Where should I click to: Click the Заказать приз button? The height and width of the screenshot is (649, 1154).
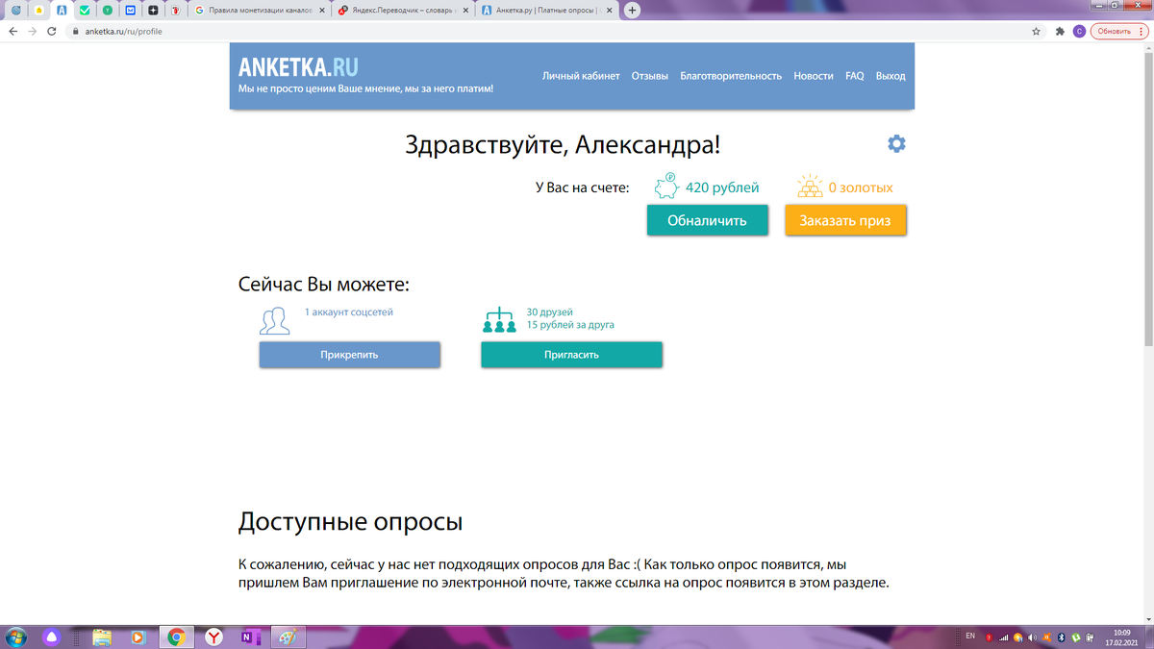(845, 220)
